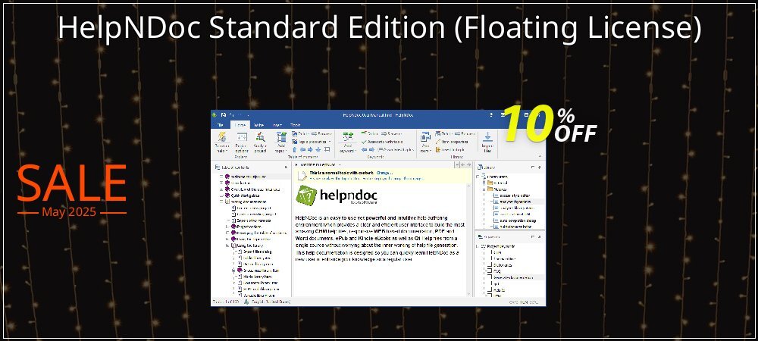Select 'FAQ' keyword in Keywords panel
The height and width of the screenshot is (341, 758).
496,271
